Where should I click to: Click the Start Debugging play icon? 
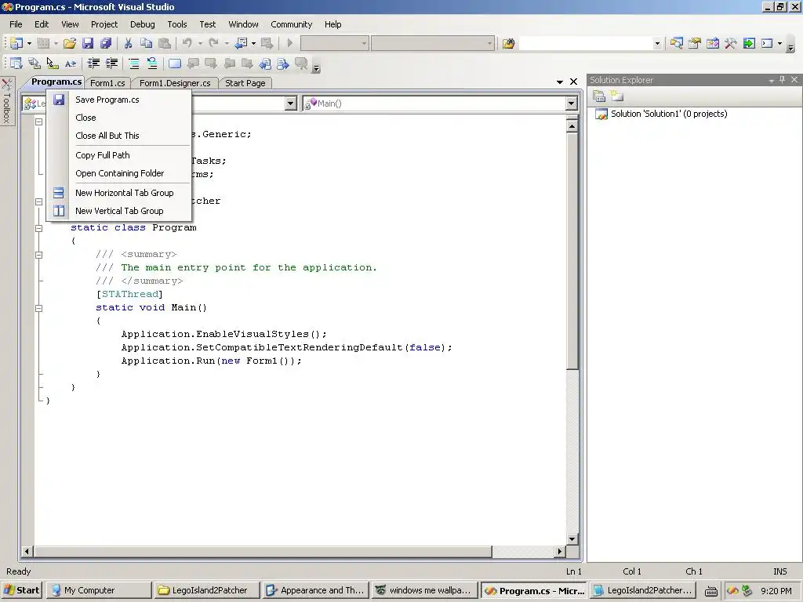pos(290,44)
